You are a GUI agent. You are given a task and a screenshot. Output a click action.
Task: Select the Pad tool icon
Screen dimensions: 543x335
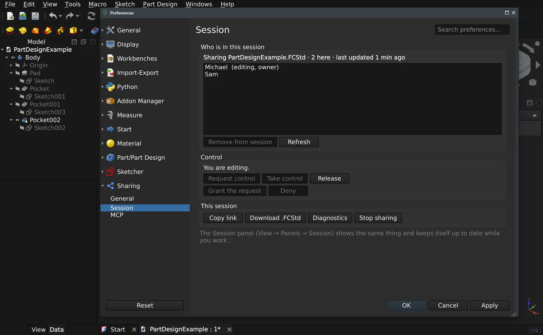pyautogui.click(x=10, y=31)
